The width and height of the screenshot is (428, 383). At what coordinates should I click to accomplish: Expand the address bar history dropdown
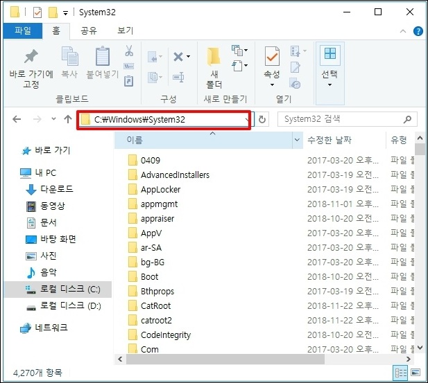coord(247,119)
